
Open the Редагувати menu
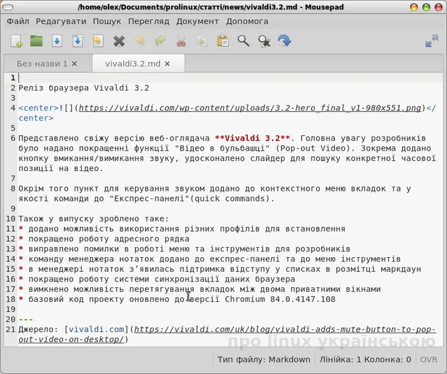click(x=61, y=21)
